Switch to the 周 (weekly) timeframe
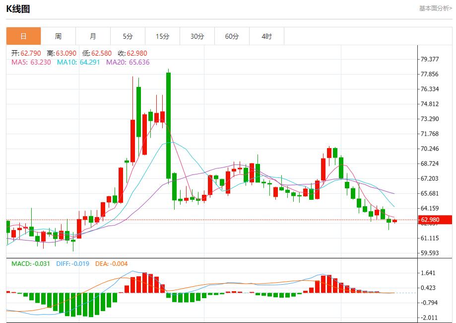456x323 pixels. 58,36
